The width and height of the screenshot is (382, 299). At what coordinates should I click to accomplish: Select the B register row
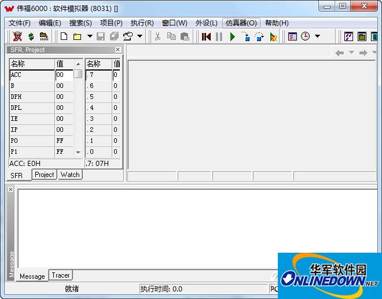[x=42, y=86]
